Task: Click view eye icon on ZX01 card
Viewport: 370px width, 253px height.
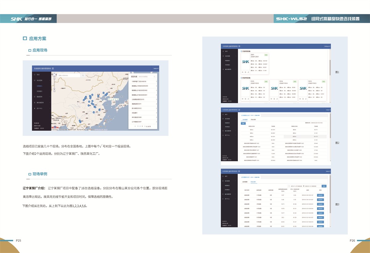Action: coord(243,72)
